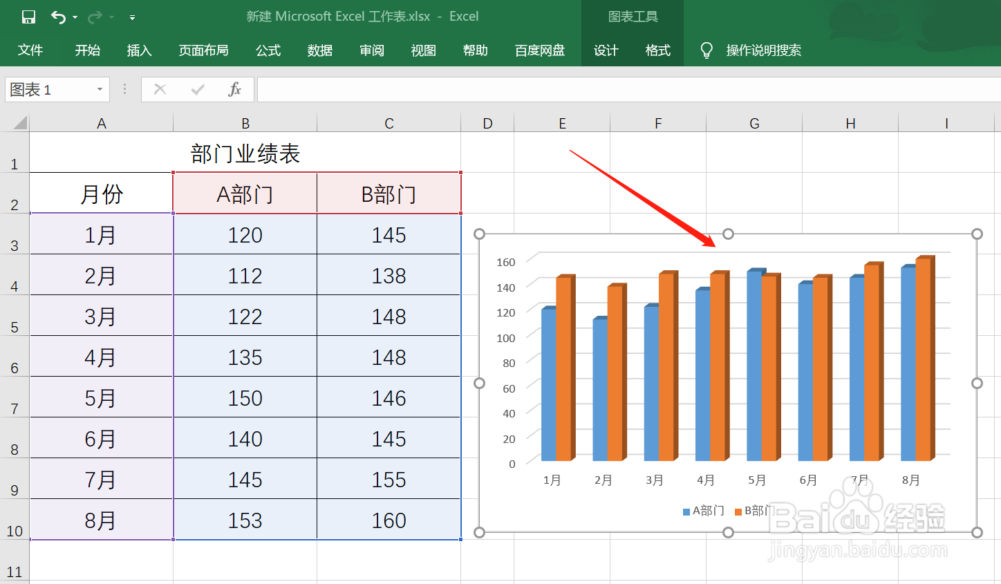Select column B header
1001x584 pixels.
coord(245,123)
